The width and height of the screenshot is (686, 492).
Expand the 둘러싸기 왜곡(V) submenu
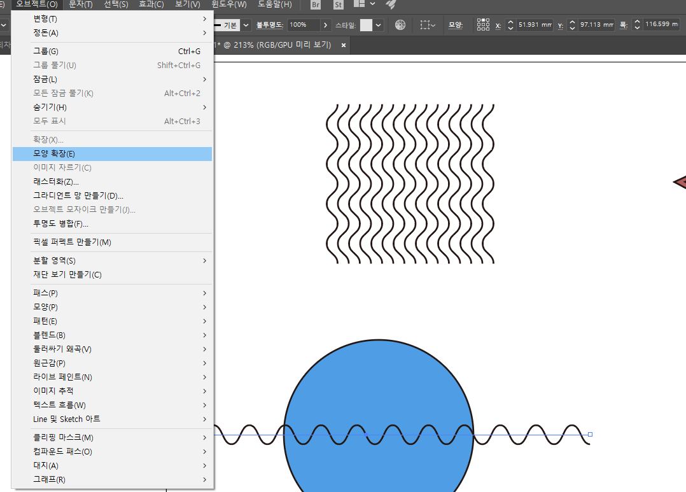click(x=113, y=349)
